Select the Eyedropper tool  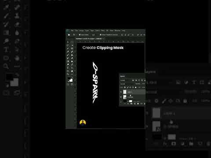pos(68,51)
